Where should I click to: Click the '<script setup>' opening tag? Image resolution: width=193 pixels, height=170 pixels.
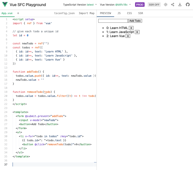(x=24, y=19)
